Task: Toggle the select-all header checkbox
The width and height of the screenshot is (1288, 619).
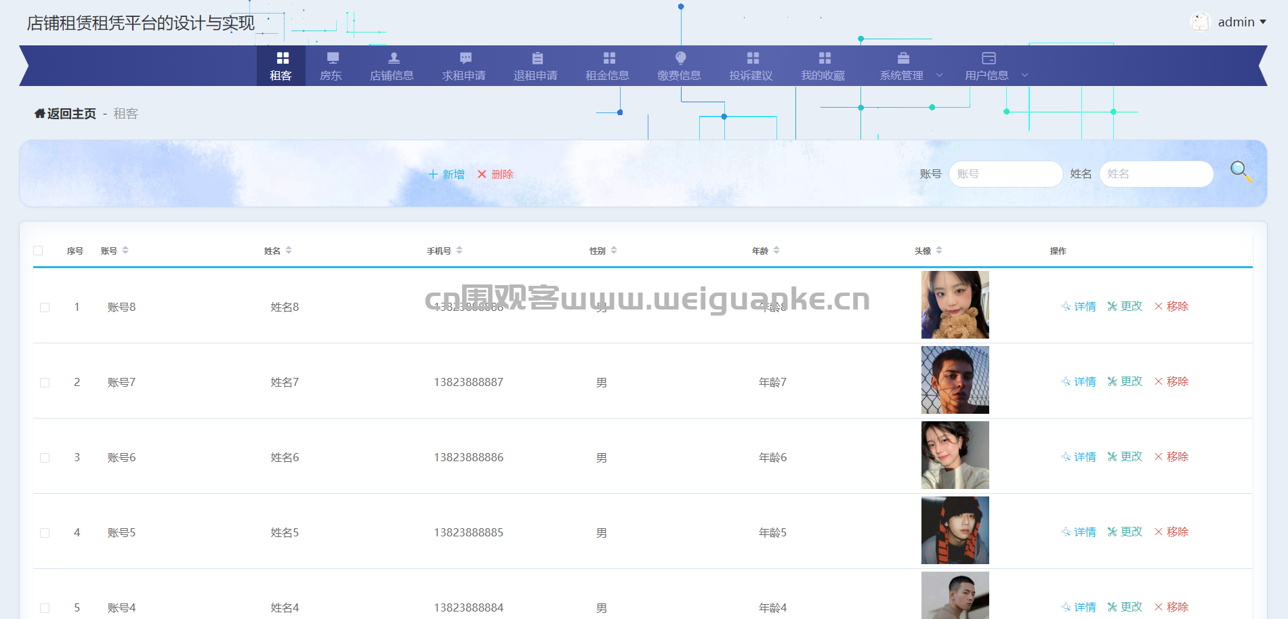Action: tap(38, 251)
